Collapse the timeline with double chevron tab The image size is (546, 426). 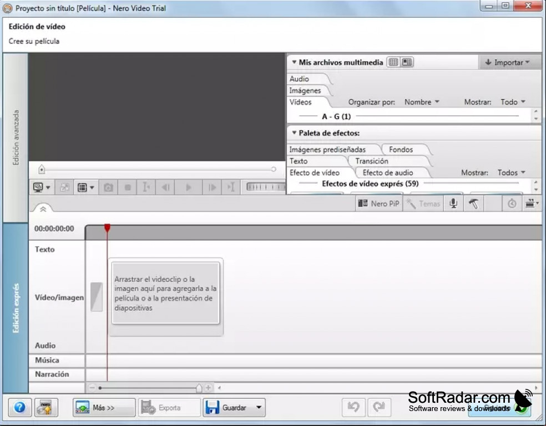(43, 209)
